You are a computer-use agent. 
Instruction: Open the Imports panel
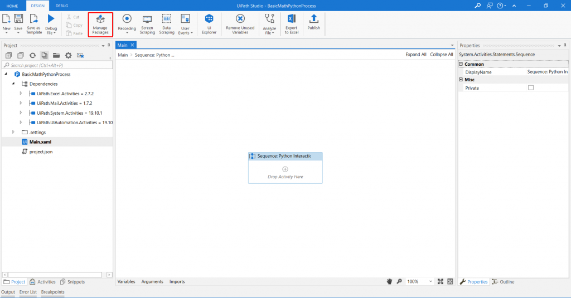coord(177,282)
